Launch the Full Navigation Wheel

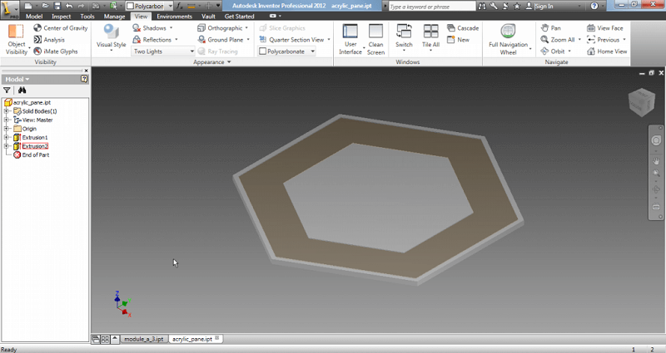coord(509,39)
